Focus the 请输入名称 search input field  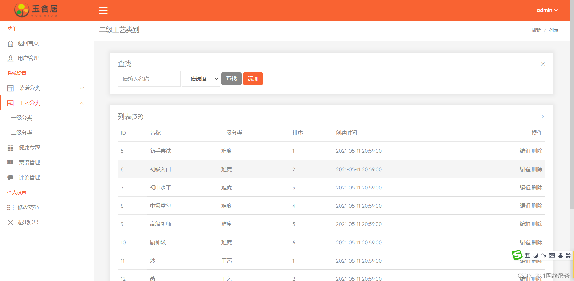click(149, 79)
